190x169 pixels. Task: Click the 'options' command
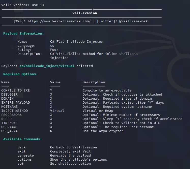tap(25, 160)
